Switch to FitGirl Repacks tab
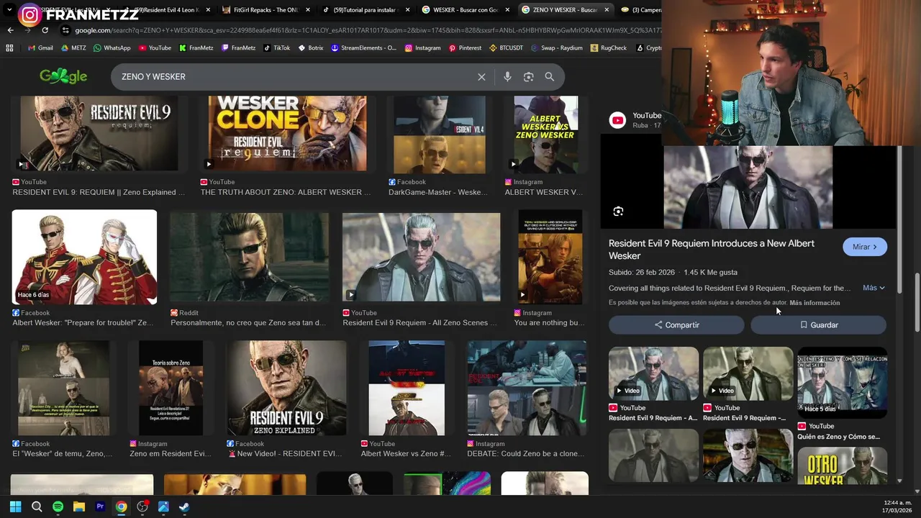 (266, 10)
